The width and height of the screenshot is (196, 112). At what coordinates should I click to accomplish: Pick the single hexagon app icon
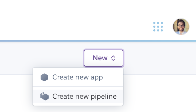[44, 77]
